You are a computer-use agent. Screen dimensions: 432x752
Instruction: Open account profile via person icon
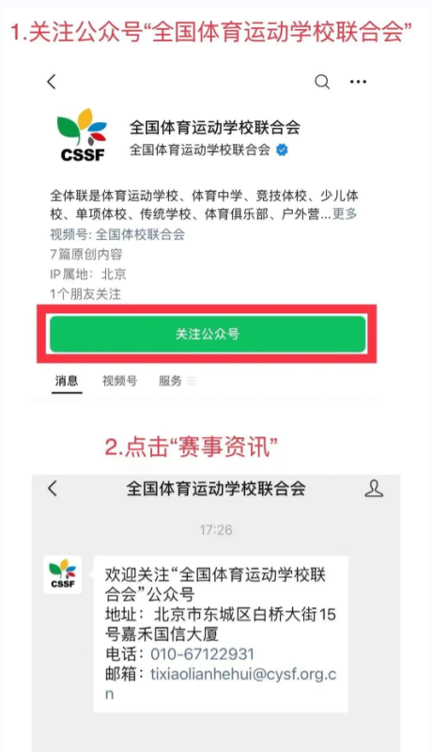pos(374,489)
